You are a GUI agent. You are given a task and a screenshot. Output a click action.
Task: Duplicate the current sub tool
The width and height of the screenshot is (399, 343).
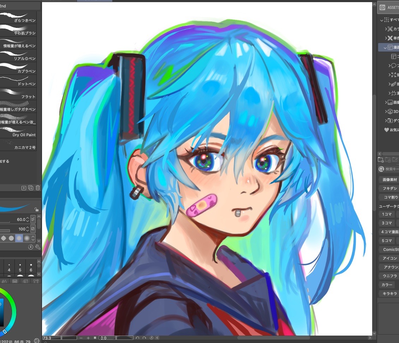pyautogui.click(x=31, y=188)
